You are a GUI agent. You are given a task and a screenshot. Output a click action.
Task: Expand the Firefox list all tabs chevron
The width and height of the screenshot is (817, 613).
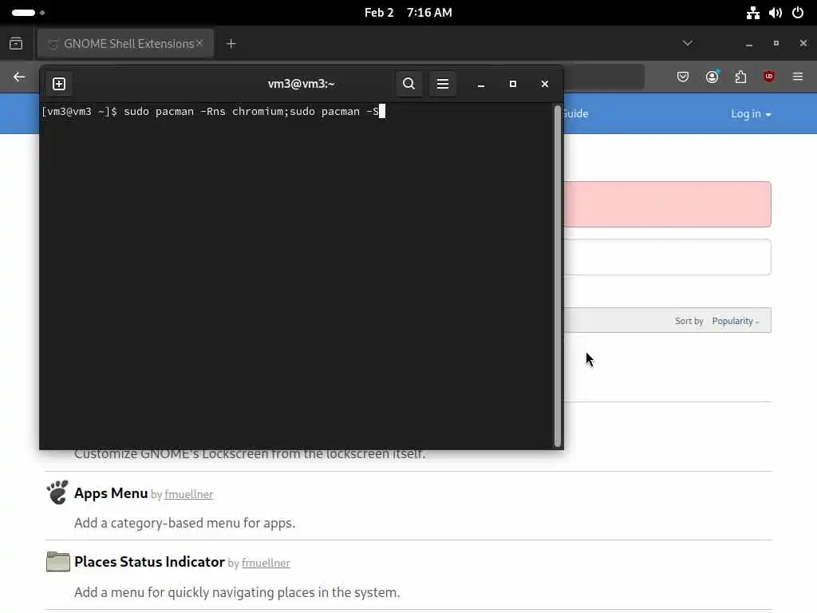point(687,43)
